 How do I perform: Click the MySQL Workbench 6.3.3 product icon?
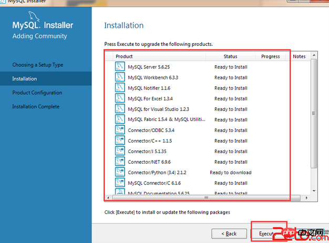120,77
